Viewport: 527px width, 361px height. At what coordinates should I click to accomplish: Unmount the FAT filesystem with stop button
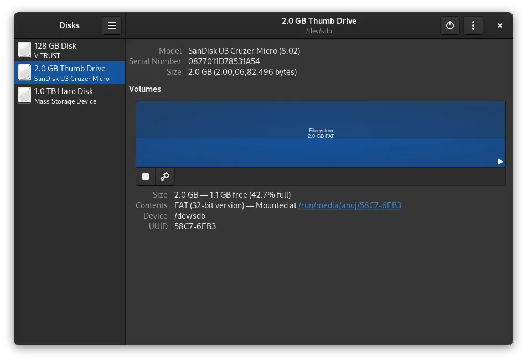(x=146, y=176)
